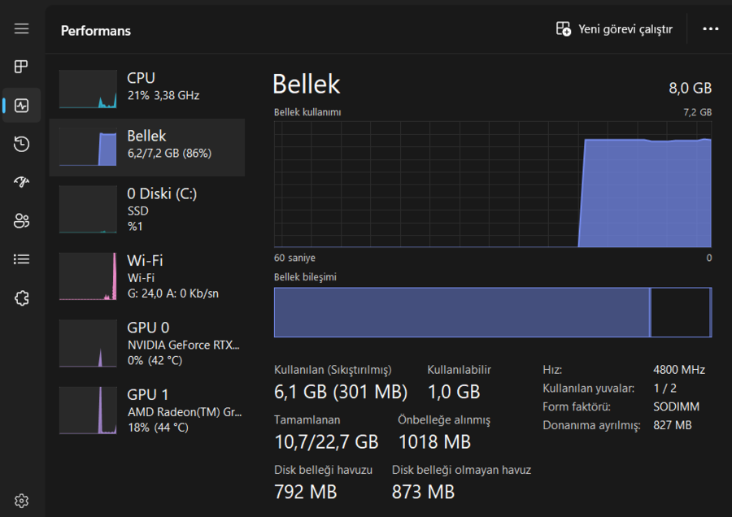Click the Performans page title
This screenshot has width=732, height=517.
[x=96, y=31]
